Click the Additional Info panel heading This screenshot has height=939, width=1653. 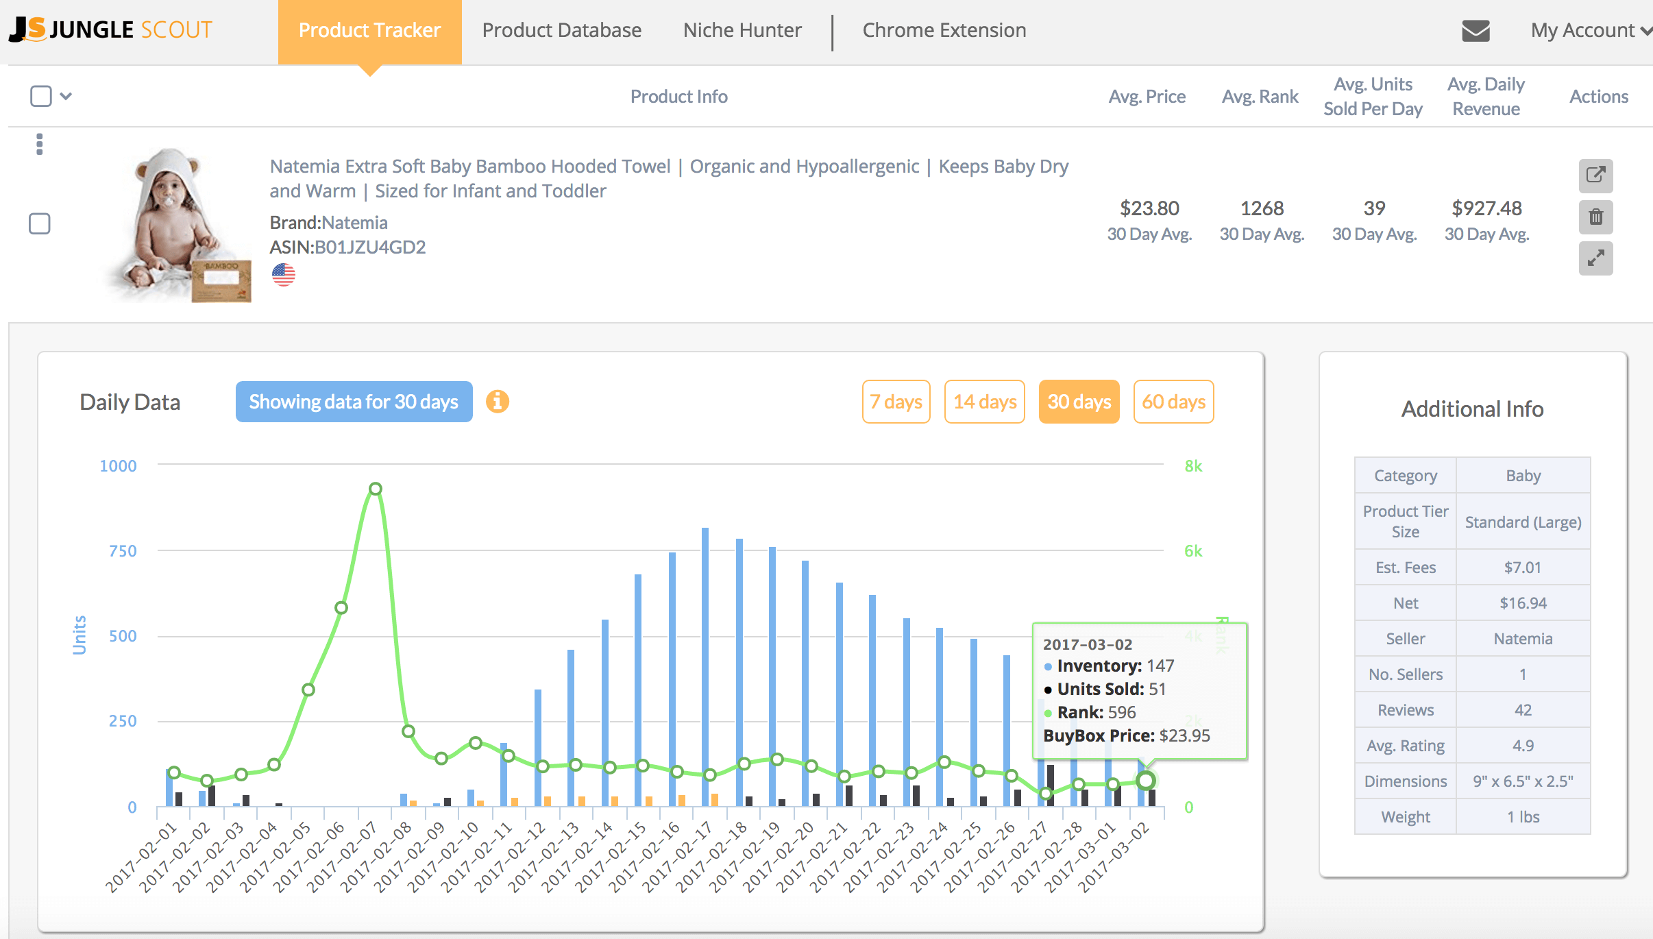coord(1472,408)
